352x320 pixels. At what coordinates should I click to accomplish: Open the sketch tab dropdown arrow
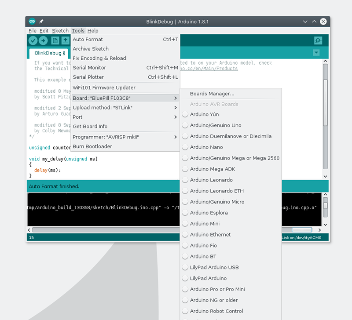(316, 53)
